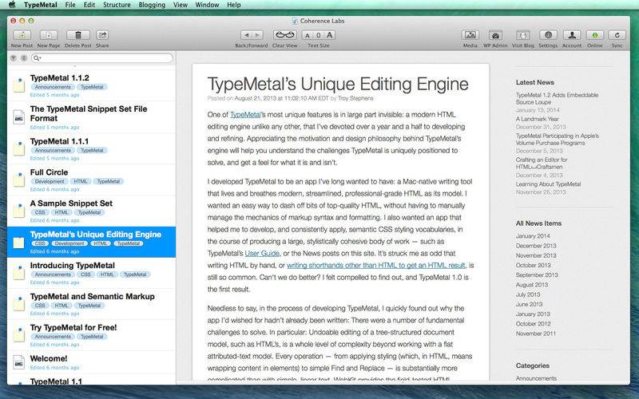Open the File menu
Viewport: 639px width, 399px height.
coord(70,5)
